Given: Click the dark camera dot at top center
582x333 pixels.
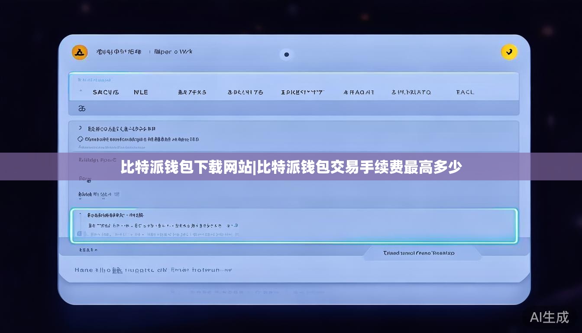Looking at the screenshot, I should click(286, 55).
